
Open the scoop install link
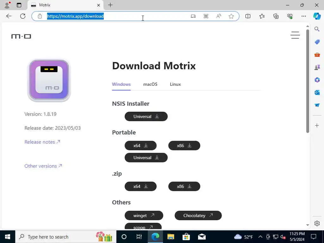point(143,226)
